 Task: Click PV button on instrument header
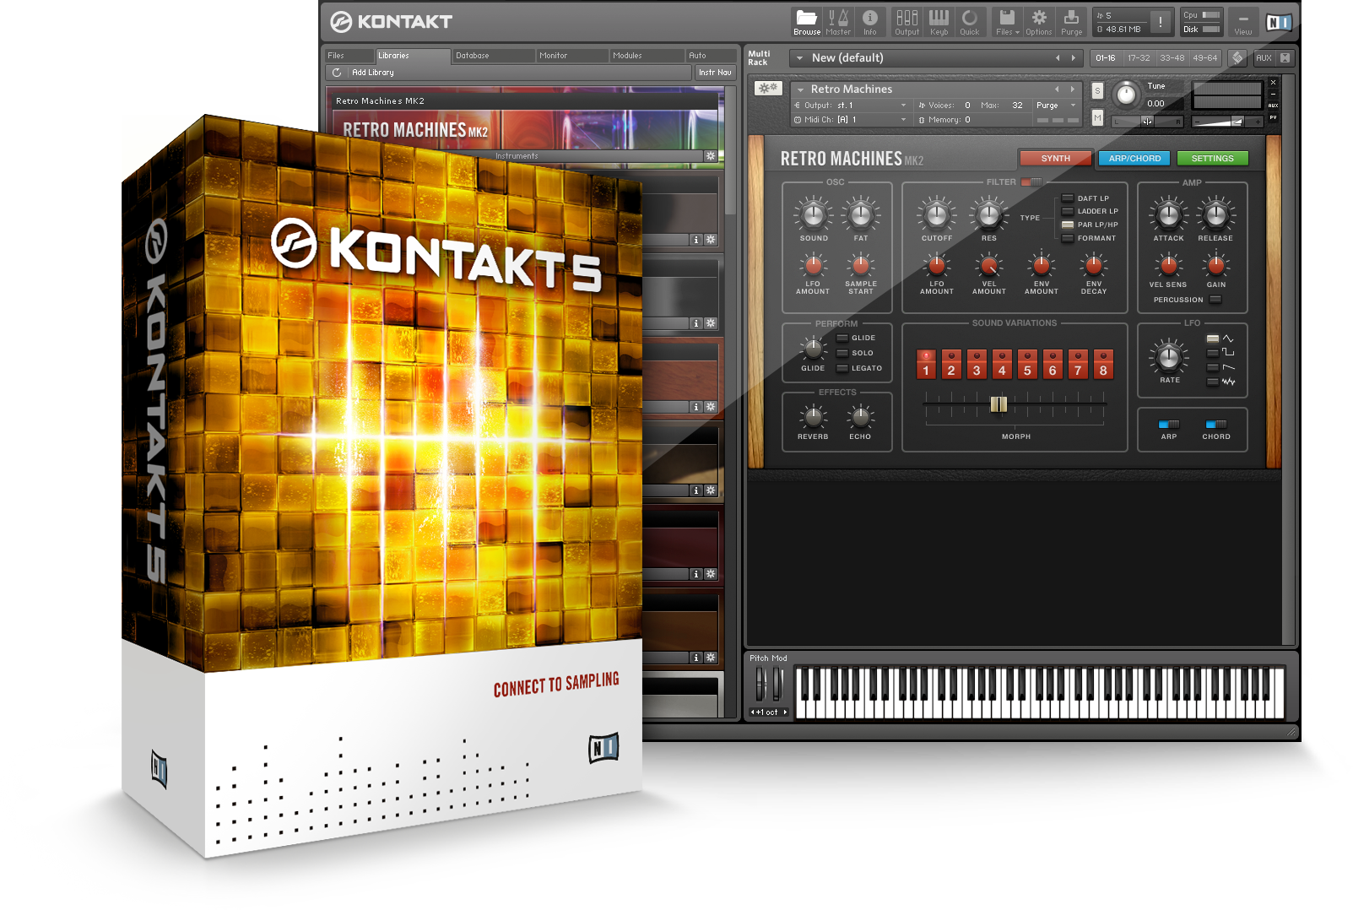pos(1273,117)
